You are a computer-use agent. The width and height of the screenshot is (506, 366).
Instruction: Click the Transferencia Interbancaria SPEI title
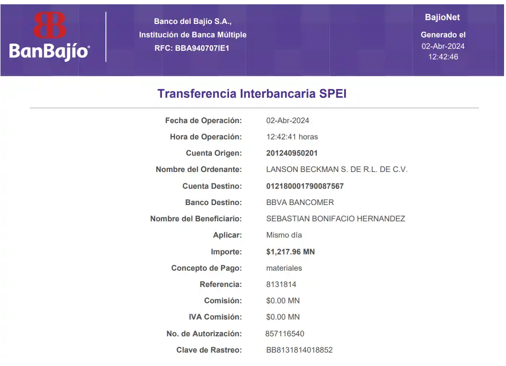tap(252, 93)
